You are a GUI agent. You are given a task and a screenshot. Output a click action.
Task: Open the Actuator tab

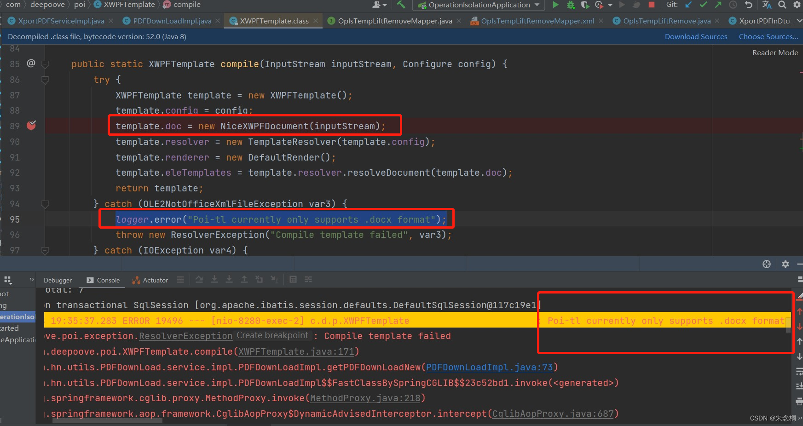click(x=150, y=280)
